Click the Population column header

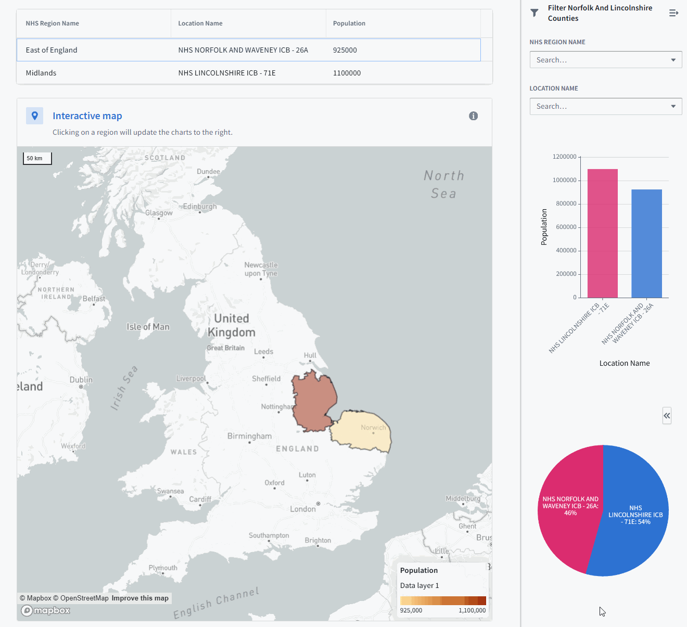click(349, 23)
